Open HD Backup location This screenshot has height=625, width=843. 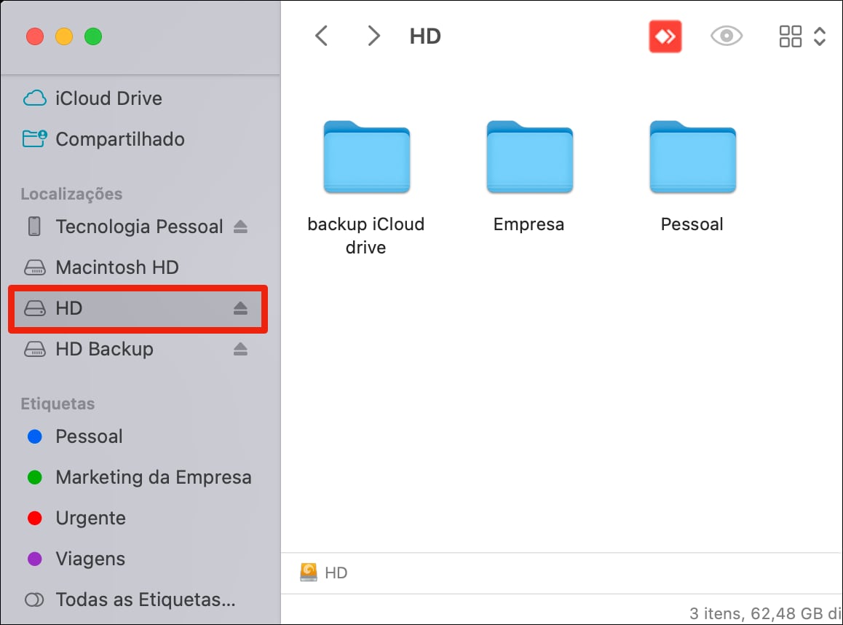[x=104, y=349]
